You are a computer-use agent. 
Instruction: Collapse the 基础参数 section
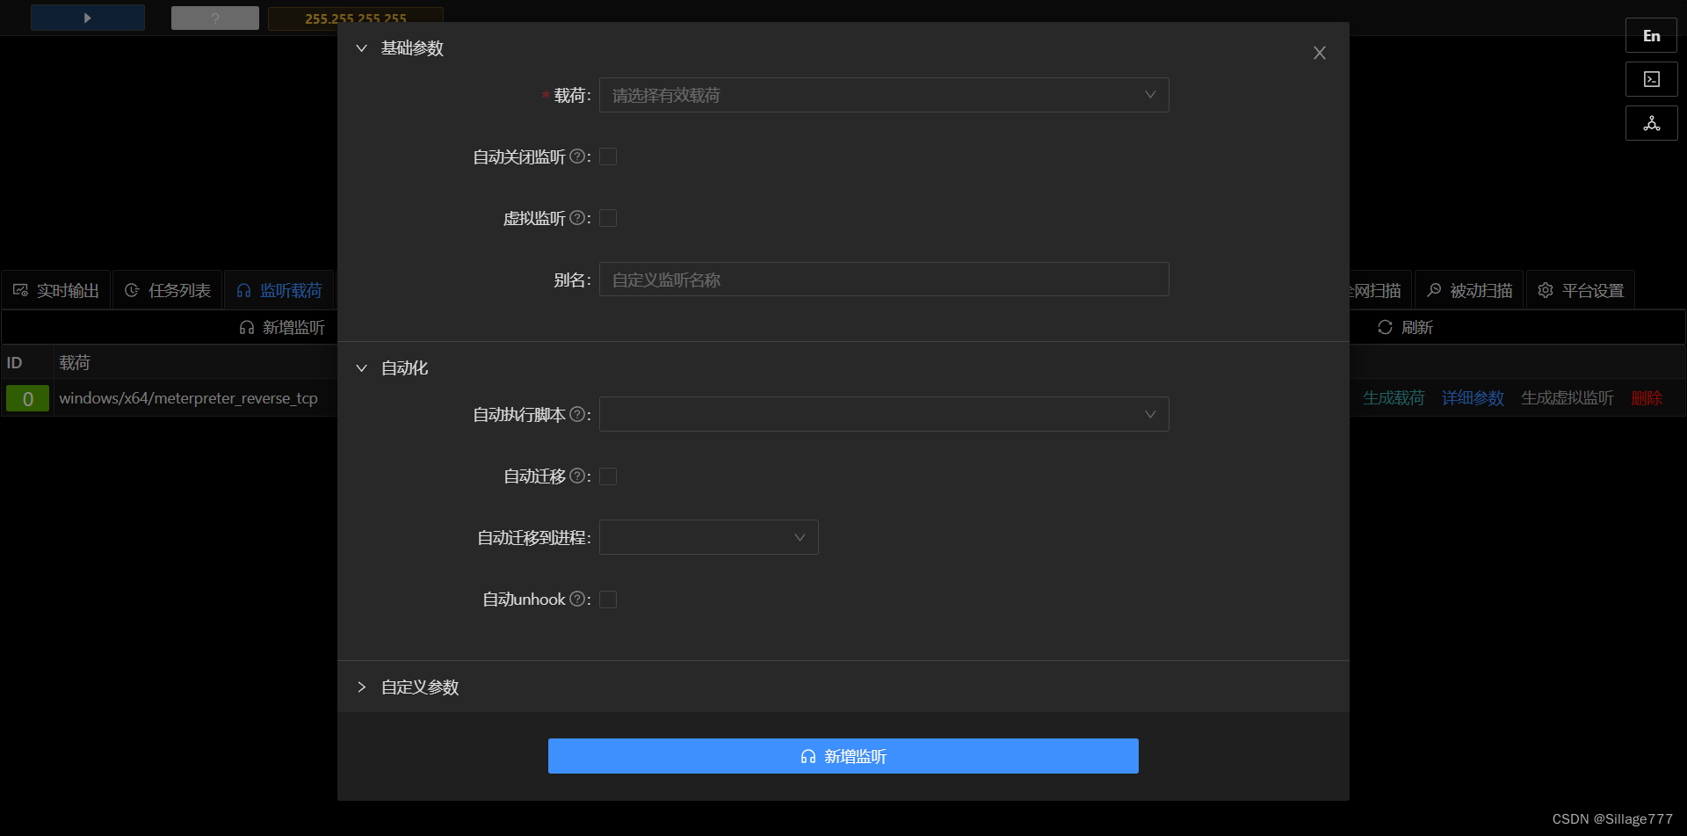[361, 48]
